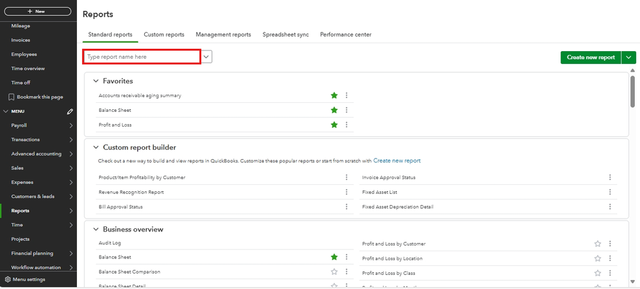Open dropdown arrow beside Create new report

pyautogui.click(x=628, y=58)
